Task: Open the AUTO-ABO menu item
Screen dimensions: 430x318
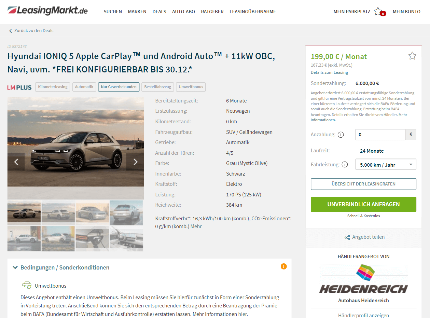Action: click(x=183, y=12)
